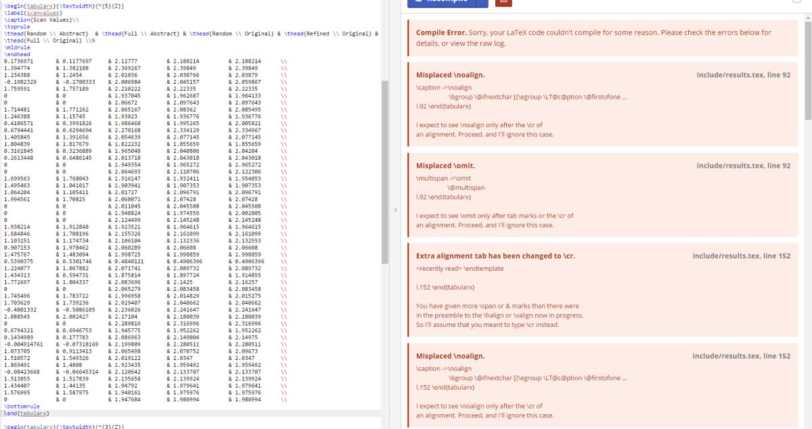The width and height of the screenshot is (812, 429).
Task: Click the value & -0.5086105 in the second column
Action: coord(76,309)
